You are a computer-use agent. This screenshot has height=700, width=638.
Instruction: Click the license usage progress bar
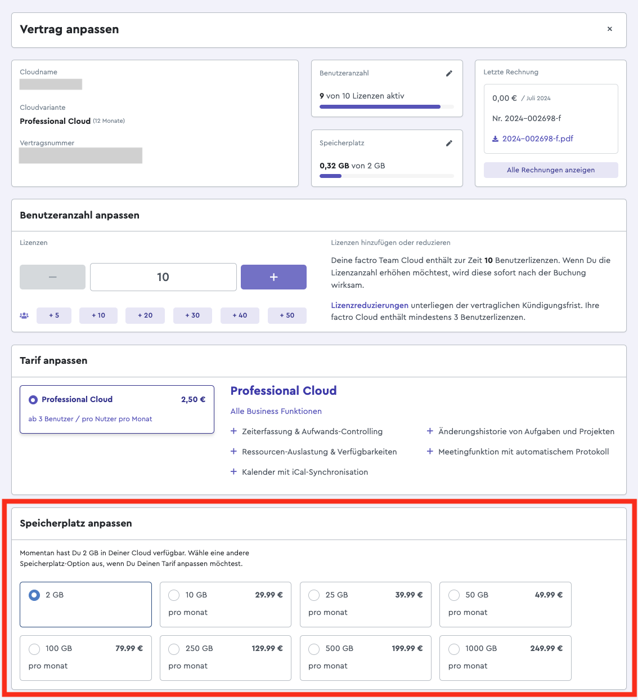tap(387, 106)
